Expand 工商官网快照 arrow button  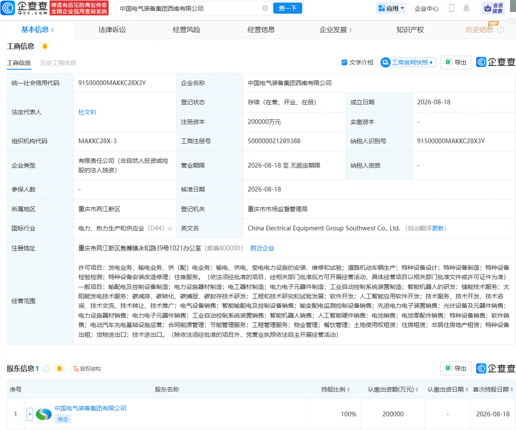coord(408,62)
